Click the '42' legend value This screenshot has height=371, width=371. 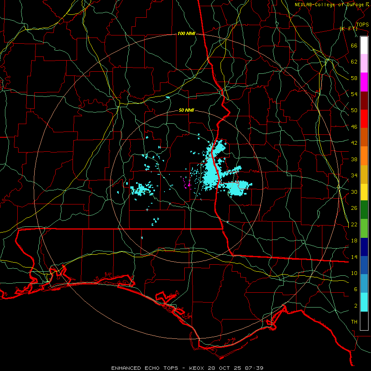[354, 143]
